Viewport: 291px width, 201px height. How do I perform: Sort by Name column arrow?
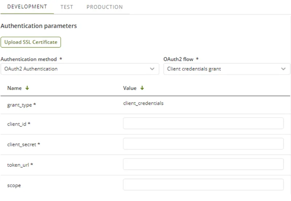tap(27, 88)
